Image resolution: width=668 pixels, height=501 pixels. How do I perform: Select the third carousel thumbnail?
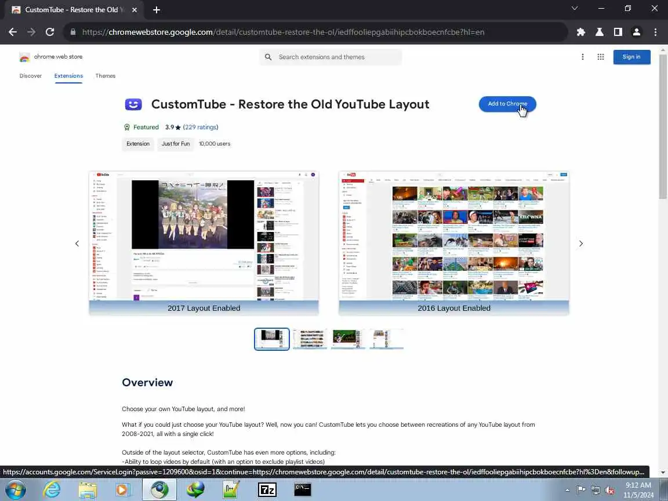tap(348, 339)
